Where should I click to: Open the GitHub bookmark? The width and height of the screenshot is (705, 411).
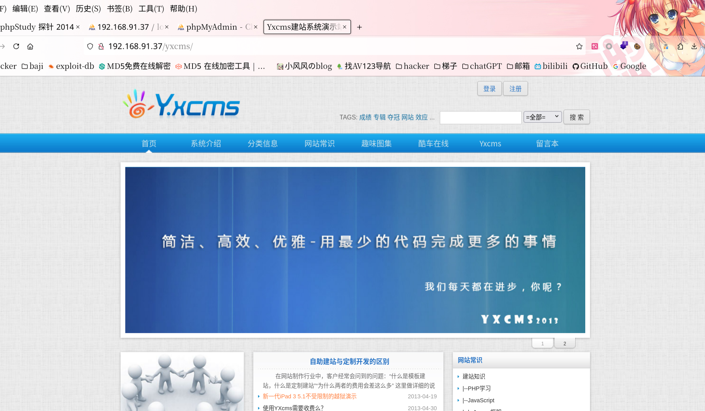590,66
